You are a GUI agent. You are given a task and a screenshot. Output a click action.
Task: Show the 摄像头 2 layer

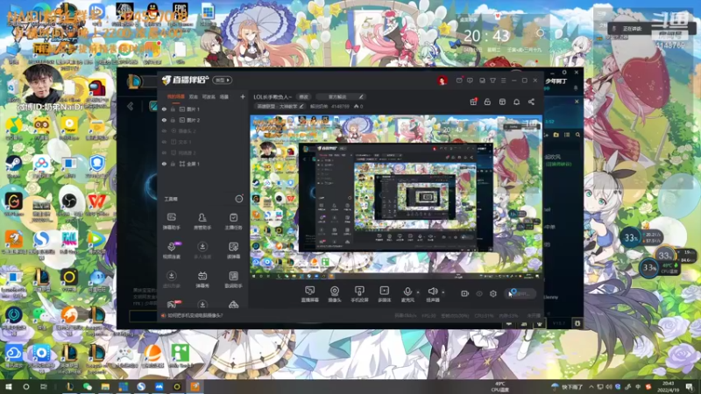[164, 130]
